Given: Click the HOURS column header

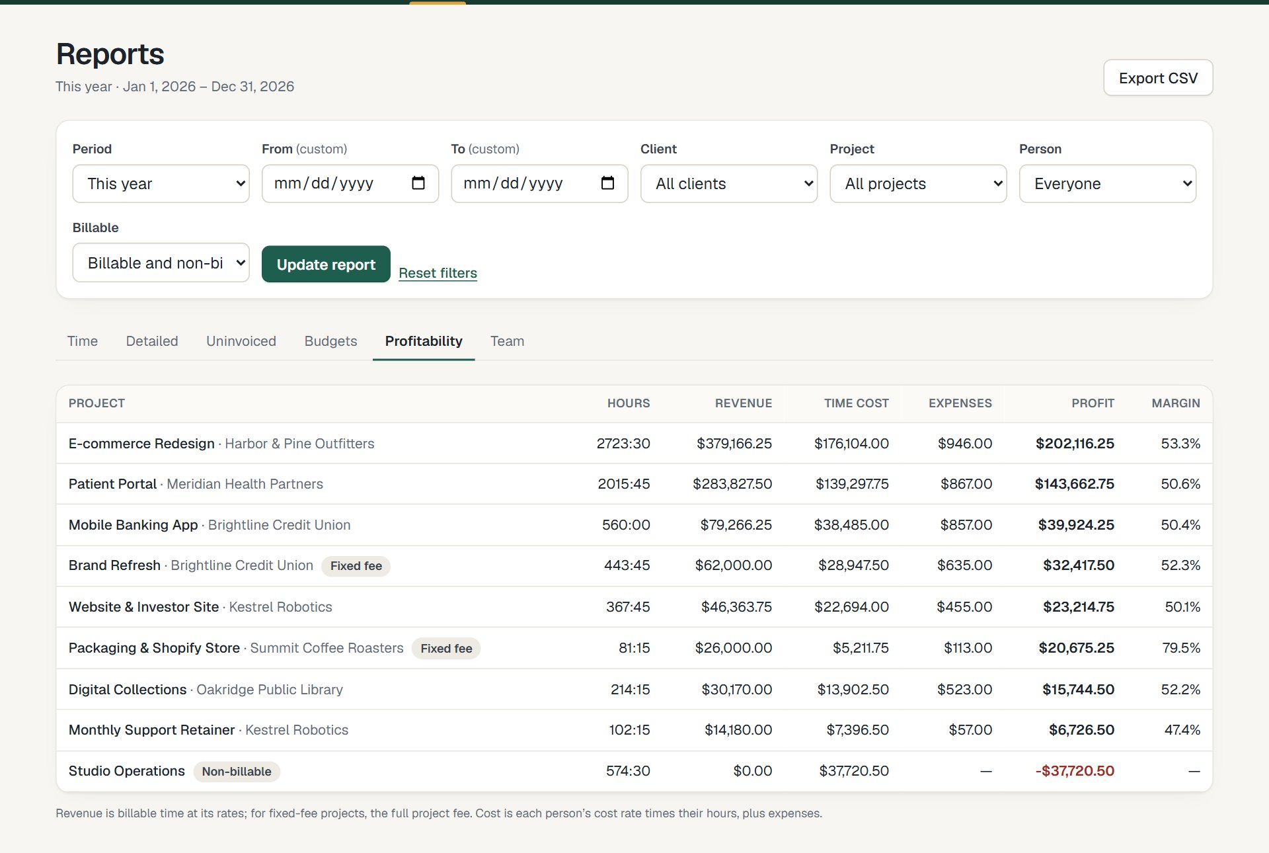Looking at the screenshot, I should pyautogui.click(x=629, y=403).
